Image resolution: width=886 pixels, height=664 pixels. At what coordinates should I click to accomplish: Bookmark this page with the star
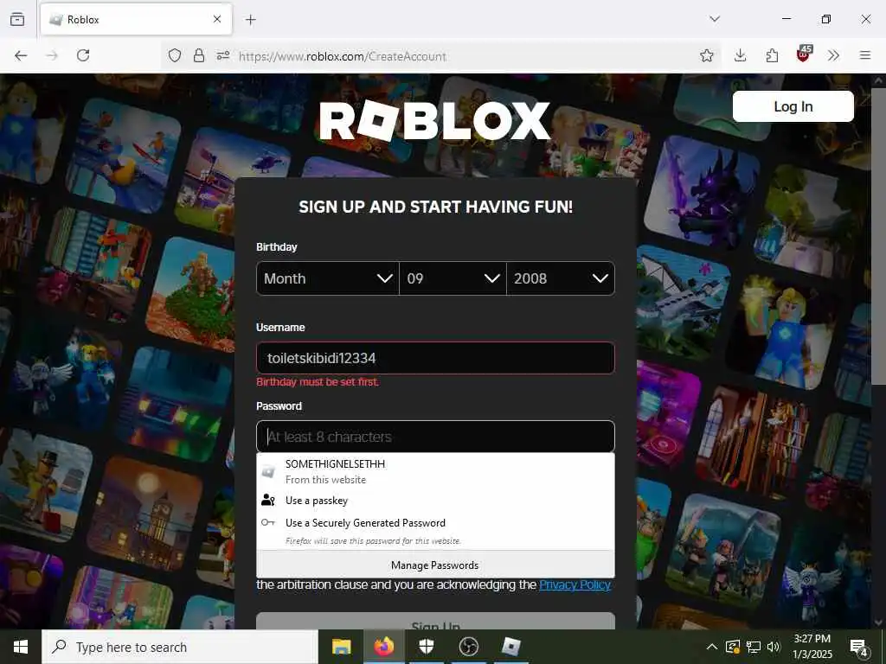click(x=706, y=55)
